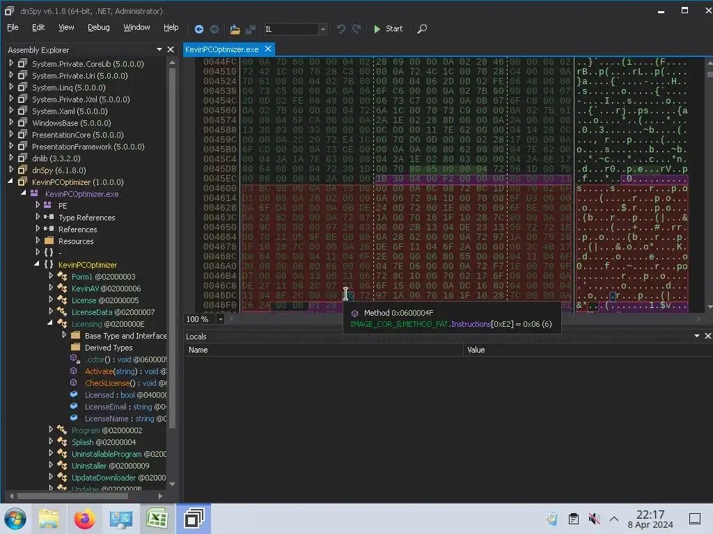Screen dimensions: 713x534
Task: Click the Search magnifier icon
Action: [422, 29]
